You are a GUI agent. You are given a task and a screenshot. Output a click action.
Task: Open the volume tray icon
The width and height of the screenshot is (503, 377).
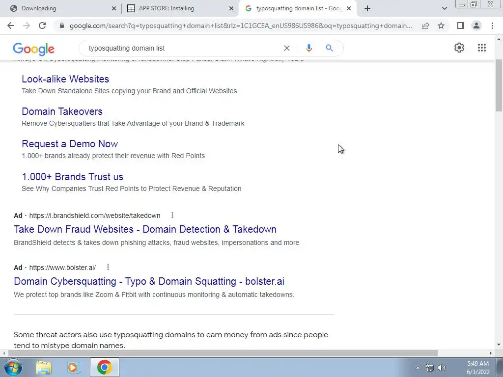click(442, 368)
